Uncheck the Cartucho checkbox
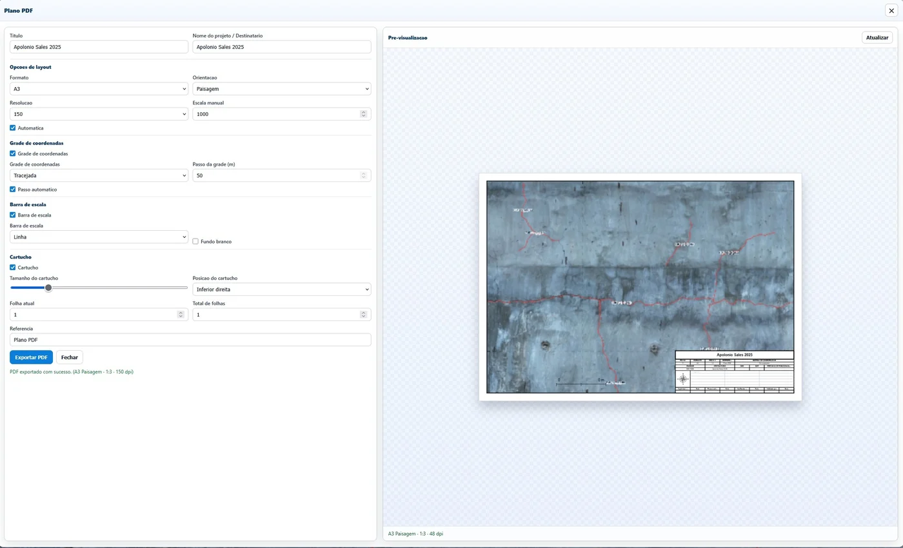Screen dimensions: 903x548 point(13,268)
